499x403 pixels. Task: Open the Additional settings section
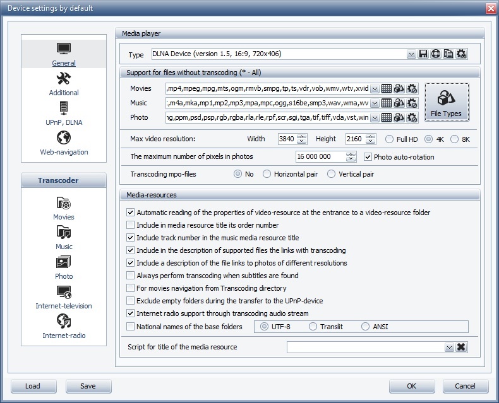coord(64,84)
